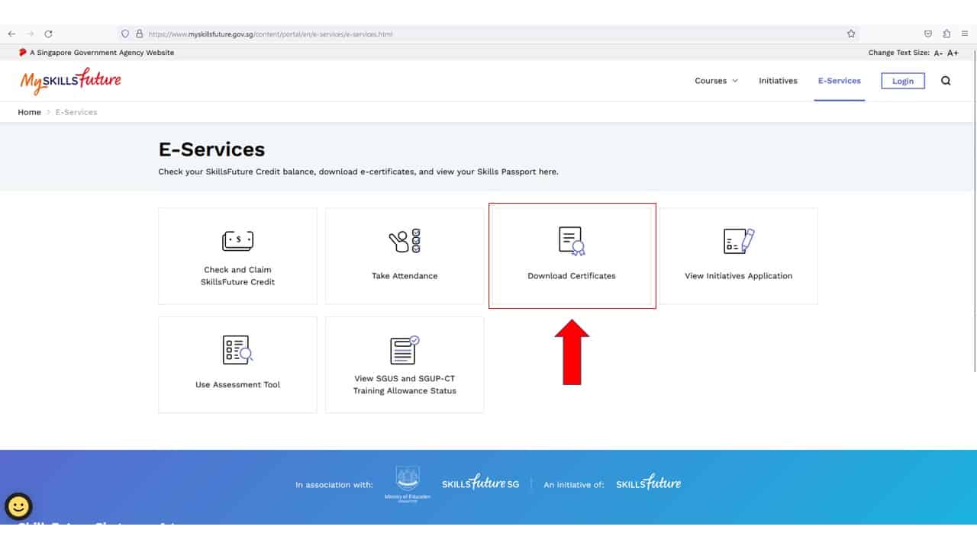Click View SGUS and SGUP-CT Training Allowance text
Image resolution: width=977 pixels, height=549 pixels.
pyautogui.click(x=405, y=384)
